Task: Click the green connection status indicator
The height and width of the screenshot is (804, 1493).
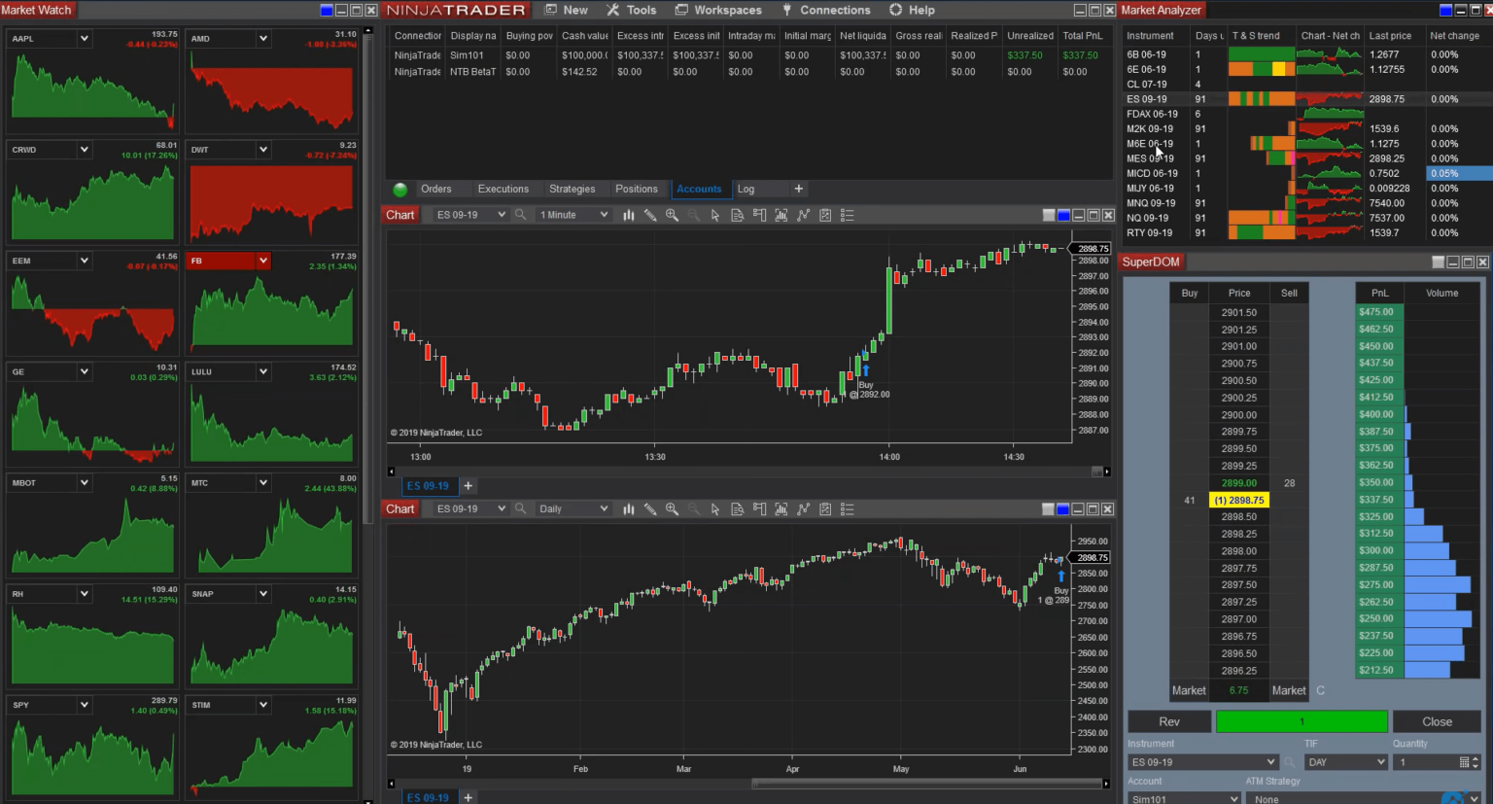Action: [x=400, y=190]
